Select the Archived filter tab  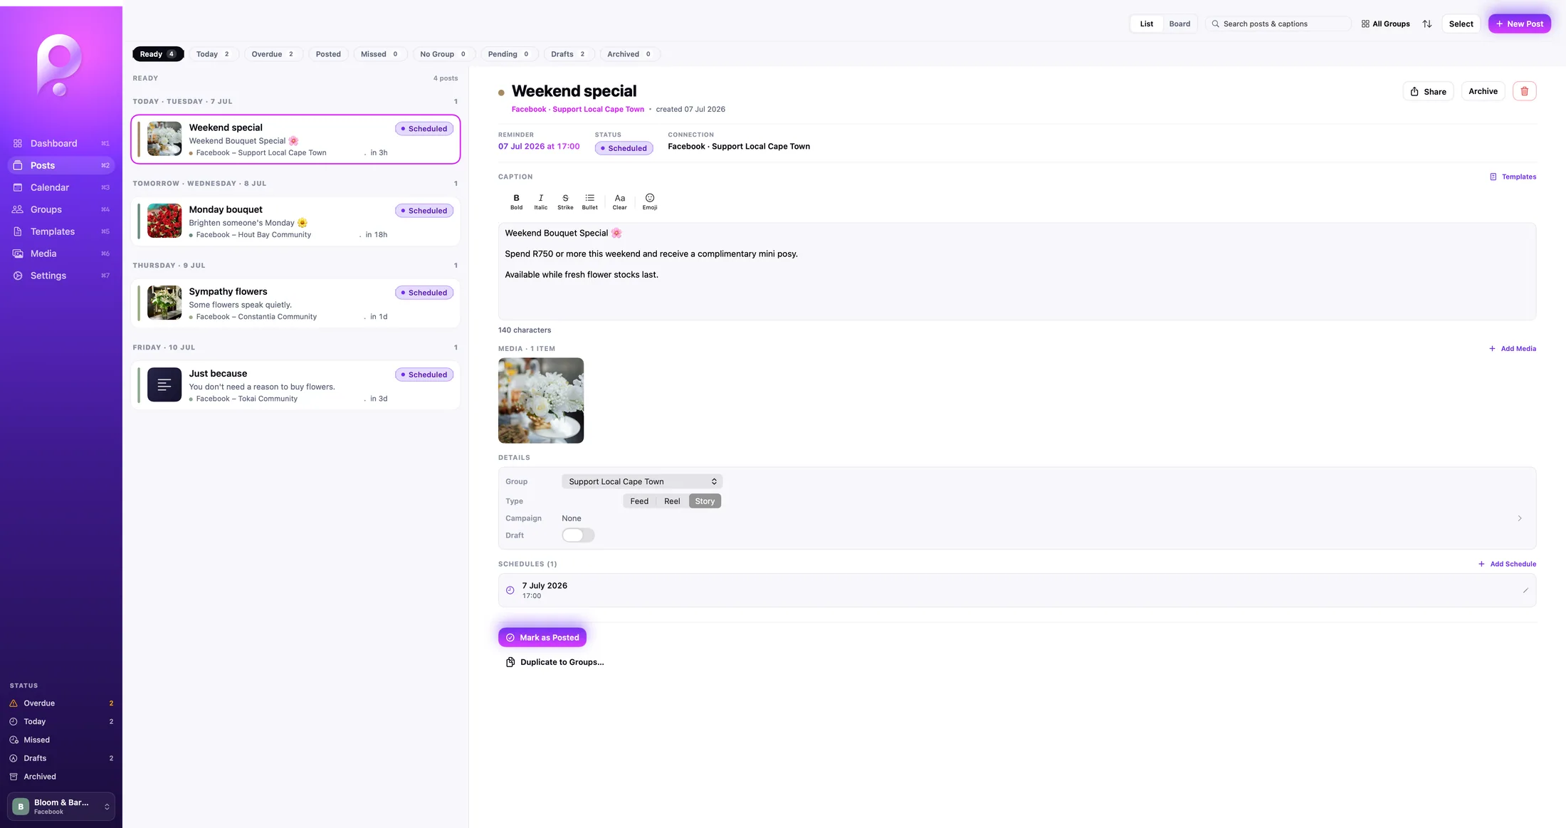630,54
